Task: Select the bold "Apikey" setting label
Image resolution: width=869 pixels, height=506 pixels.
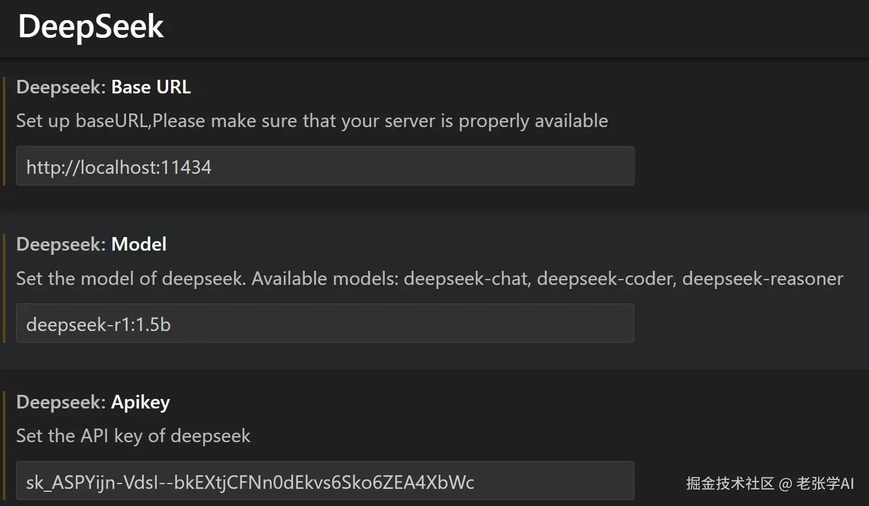Action: (x=141, y=402)
